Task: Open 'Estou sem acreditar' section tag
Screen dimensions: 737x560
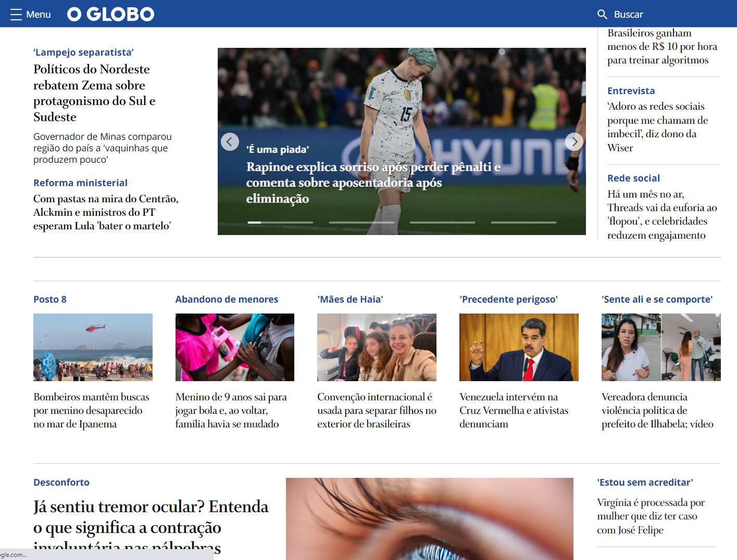Action: click(x=645, y=482)
